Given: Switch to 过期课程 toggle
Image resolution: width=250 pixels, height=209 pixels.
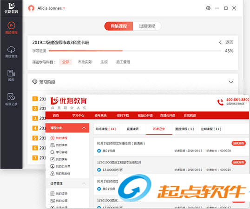Looking at the screenshot, I should point(147,26).
